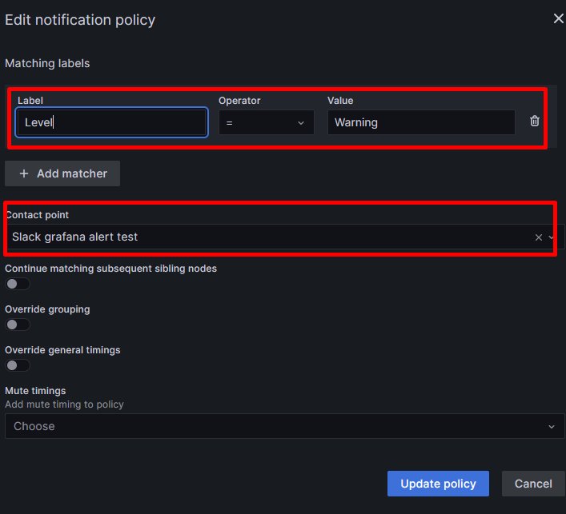Delete the Level matcher using trash icon
The width and height of the screenshot is (566, 514).
coord(535,122)
